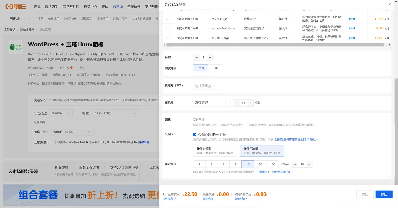The image size is (398, 208).
Task: Click the 宝塔 BT.CN product logo
Action: pos(15,47)
